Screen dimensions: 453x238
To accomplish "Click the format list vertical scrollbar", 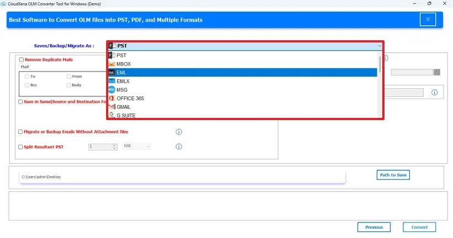I will (x=380, y=66).
